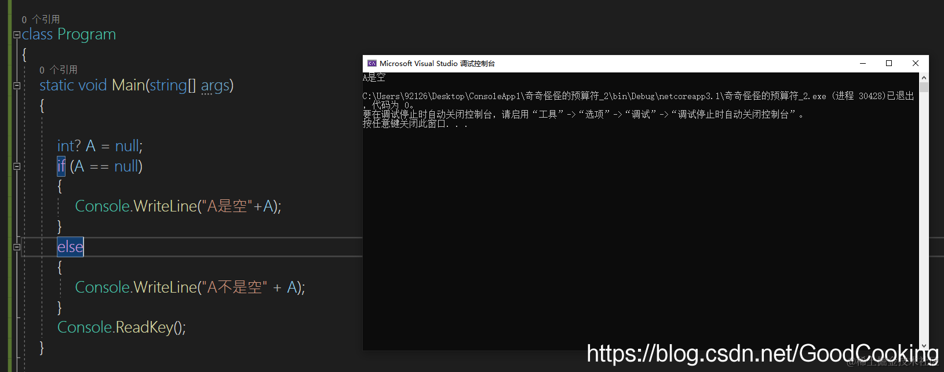Click the 'class Program' declaration text
Image resolution: width=944 pixels, height=372 pixels.
coord(69,34)
